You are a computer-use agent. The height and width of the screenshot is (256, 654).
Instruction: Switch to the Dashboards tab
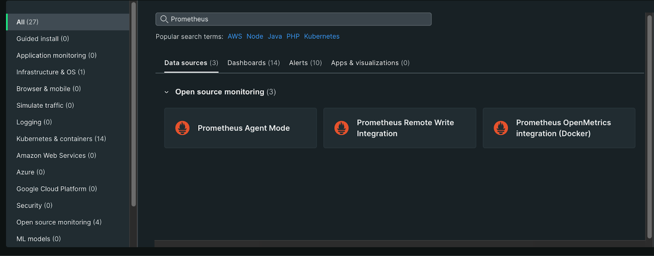[x=253, y=63]
